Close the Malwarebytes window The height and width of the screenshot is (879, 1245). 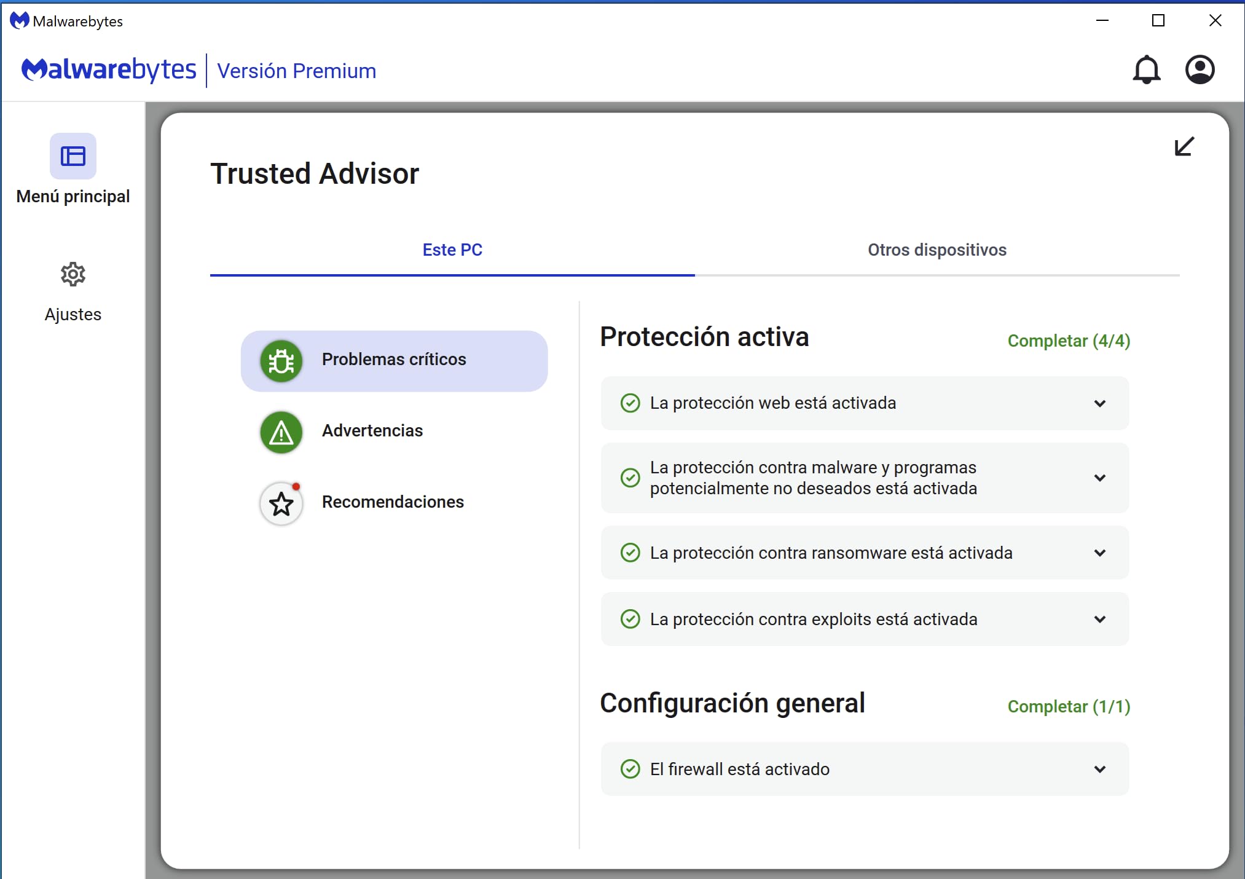pyautogui.click(x=1215, y=20)
